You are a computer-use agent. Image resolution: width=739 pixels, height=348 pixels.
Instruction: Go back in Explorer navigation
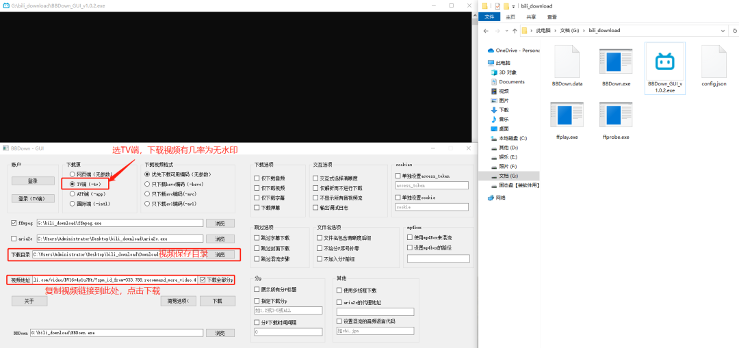coord(485,31)
